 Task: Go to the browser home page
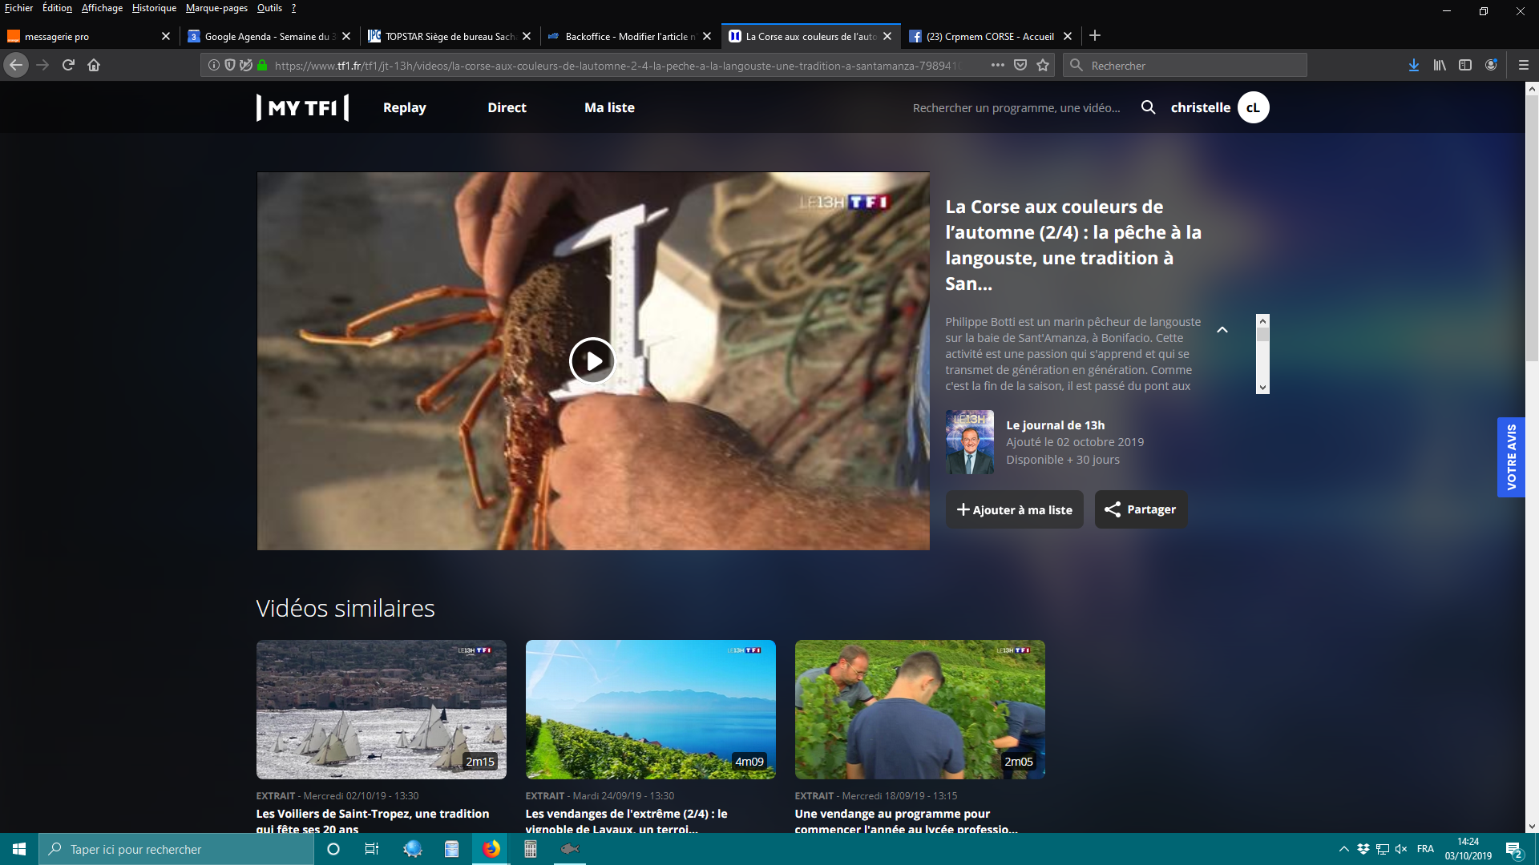[x=94, y=66]
